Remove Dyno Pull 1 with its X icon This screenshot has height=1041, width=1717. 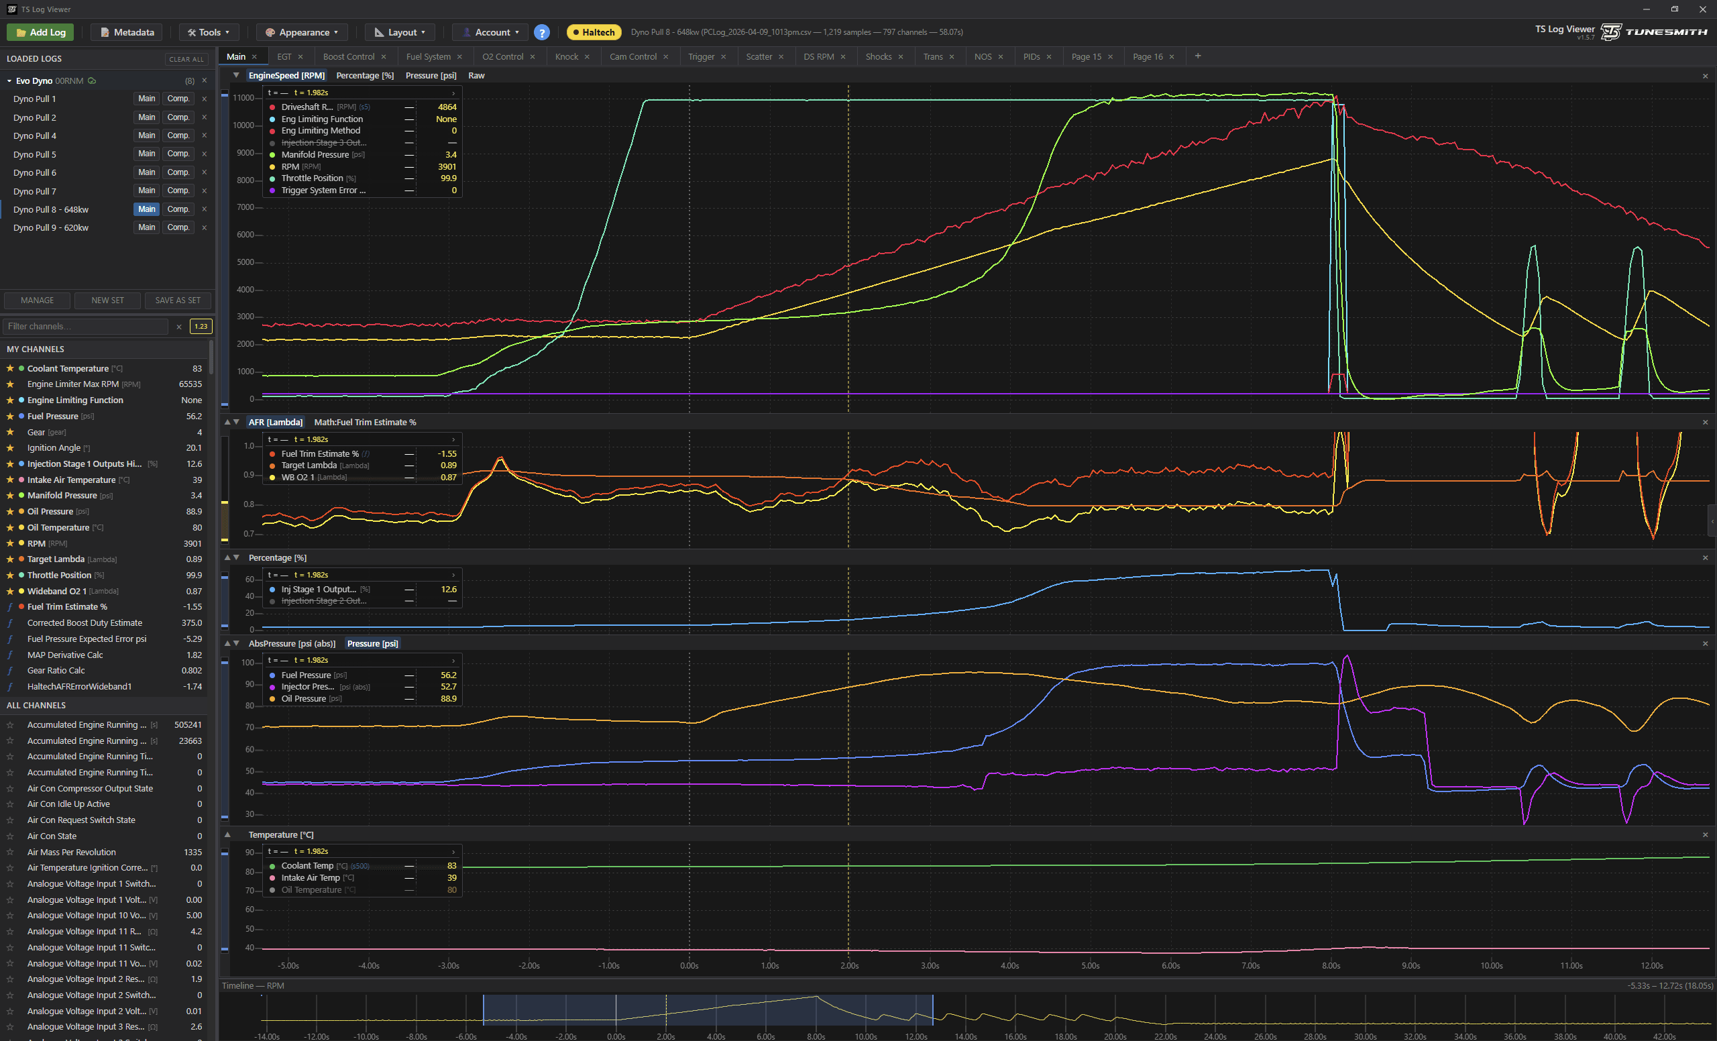(x=204, y=99)
